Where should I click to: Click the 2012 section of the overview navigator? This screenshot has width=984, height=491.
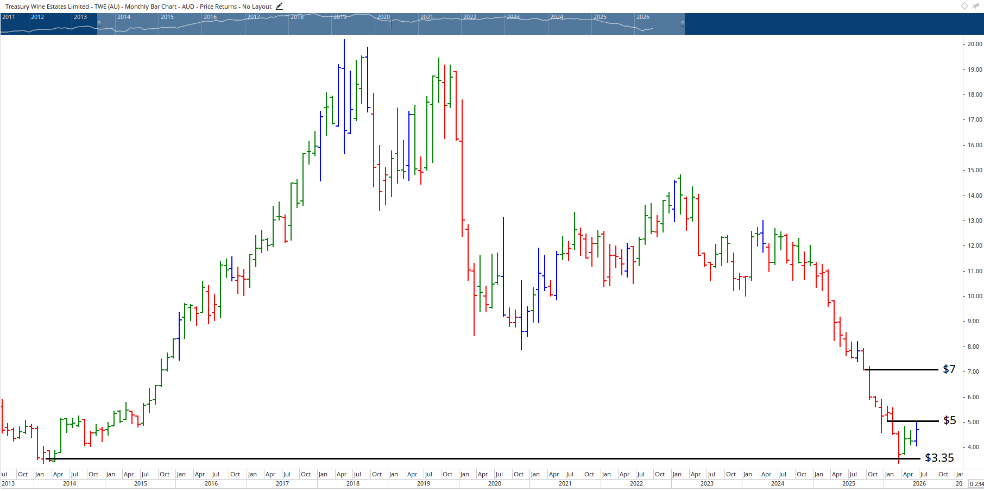(x=51, y=24)
